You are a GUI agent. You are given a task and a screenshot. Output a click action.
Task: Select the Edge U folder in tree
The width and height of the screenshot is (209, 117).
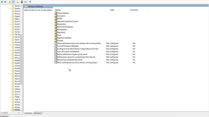click(17, 19)
